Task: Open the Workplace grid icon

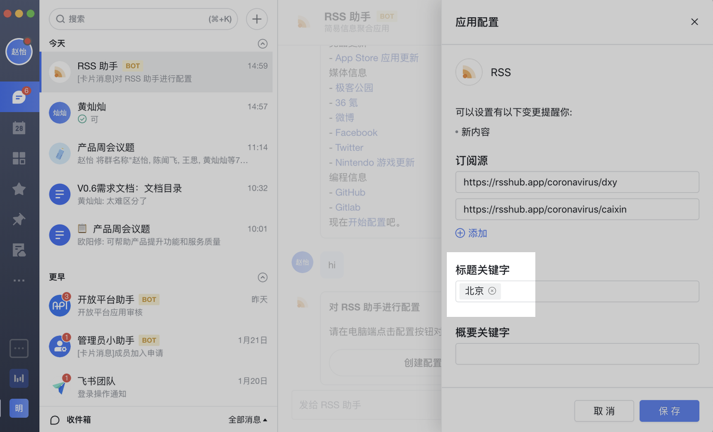Action: tap(19, 158)
